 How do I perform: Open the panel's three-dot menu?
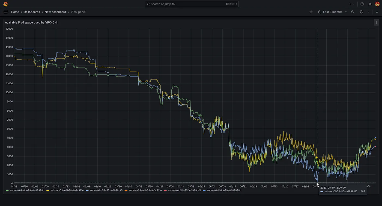pos(377,23)
